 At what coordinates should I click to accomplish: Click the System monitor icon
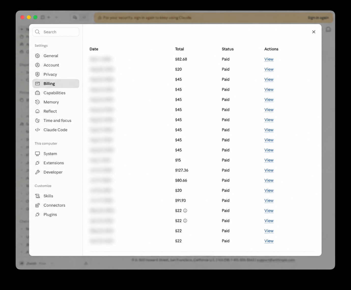point(37,154)
